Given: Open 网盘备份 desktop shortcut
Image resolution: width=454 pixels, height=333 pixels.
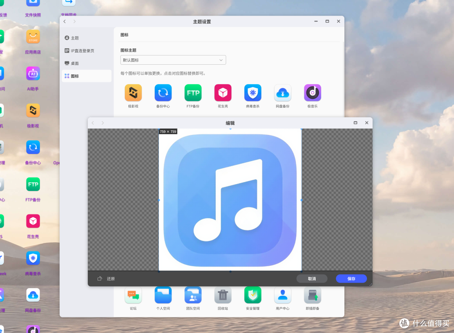Looking at the screenshot, I should pos(33,295).
